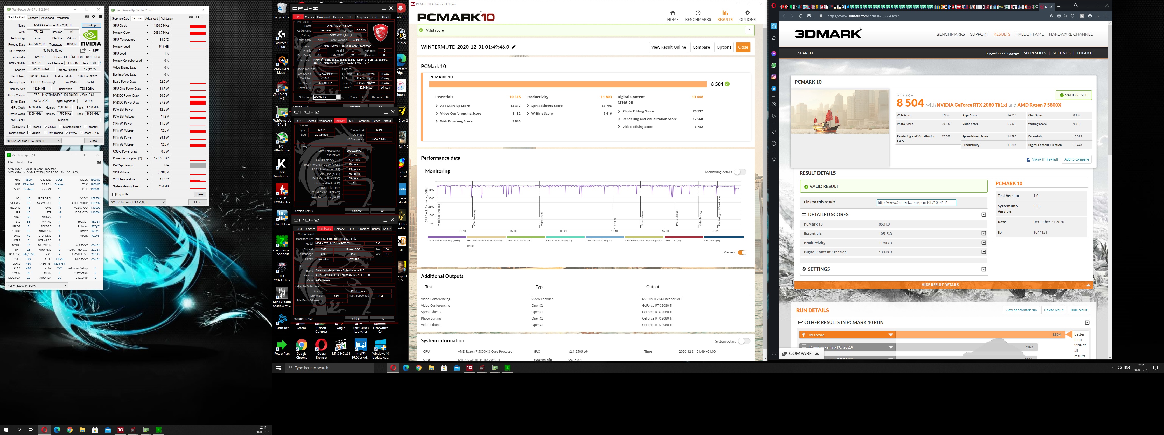The image size is (1164, 435).
Task: Open Board Power Draw sensor dropdown
Action: click(x=147, y=82)
